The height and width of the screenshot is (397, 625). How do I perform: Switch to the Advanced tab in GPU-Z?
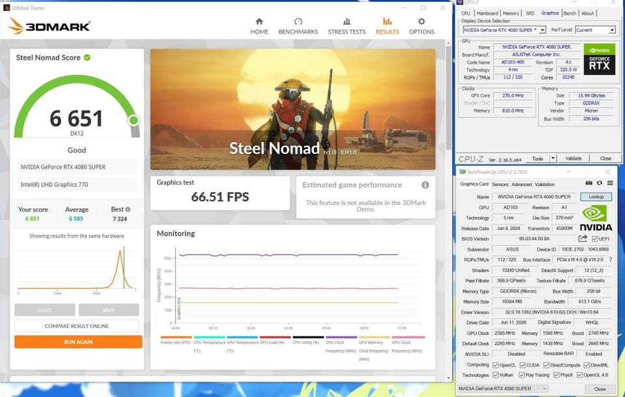[x=521, y=184]
